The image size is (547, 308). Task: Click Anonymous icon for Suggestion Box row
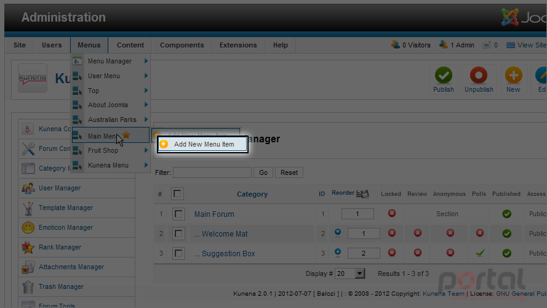(x=450, y=253)
